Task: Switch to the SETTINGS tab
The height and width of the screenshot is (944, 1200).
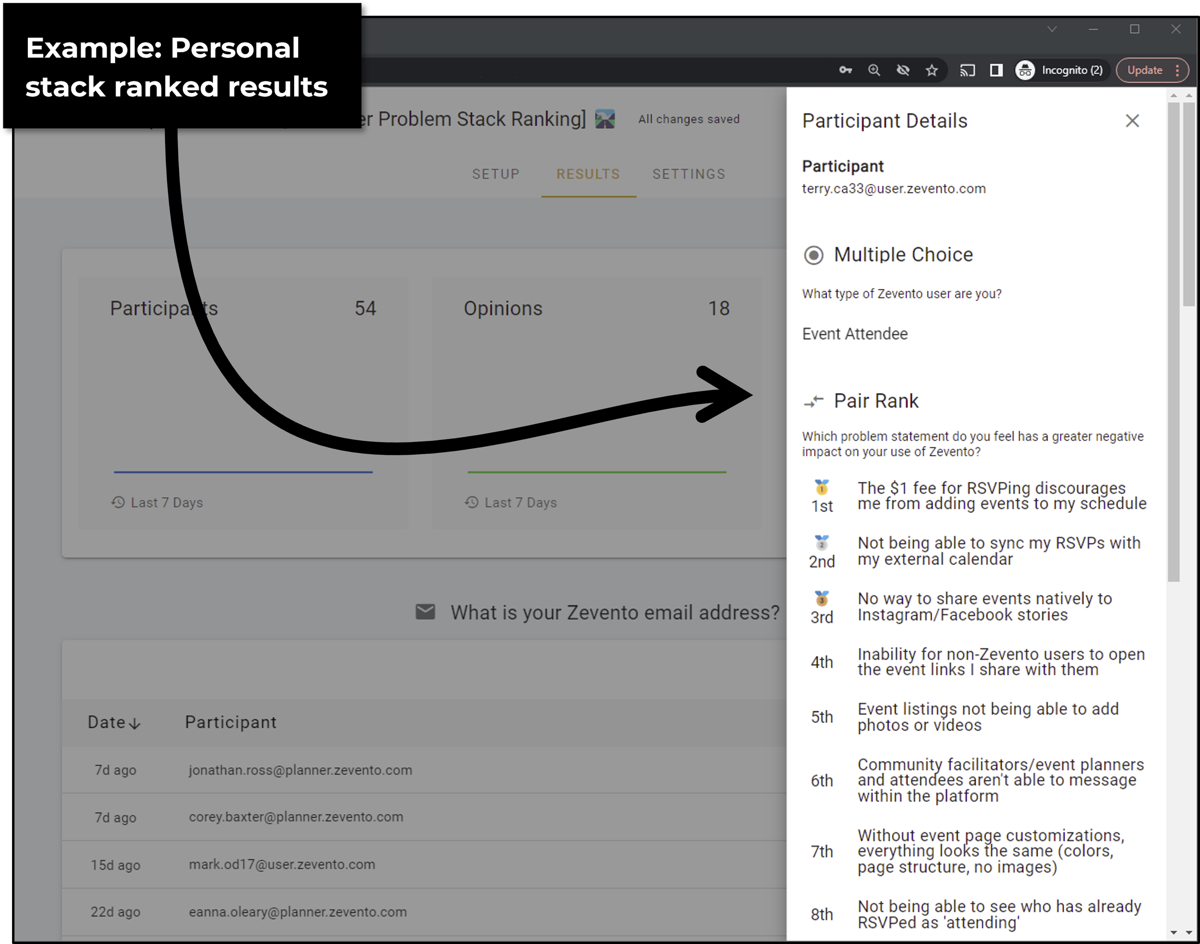Action: click(689, 174)
